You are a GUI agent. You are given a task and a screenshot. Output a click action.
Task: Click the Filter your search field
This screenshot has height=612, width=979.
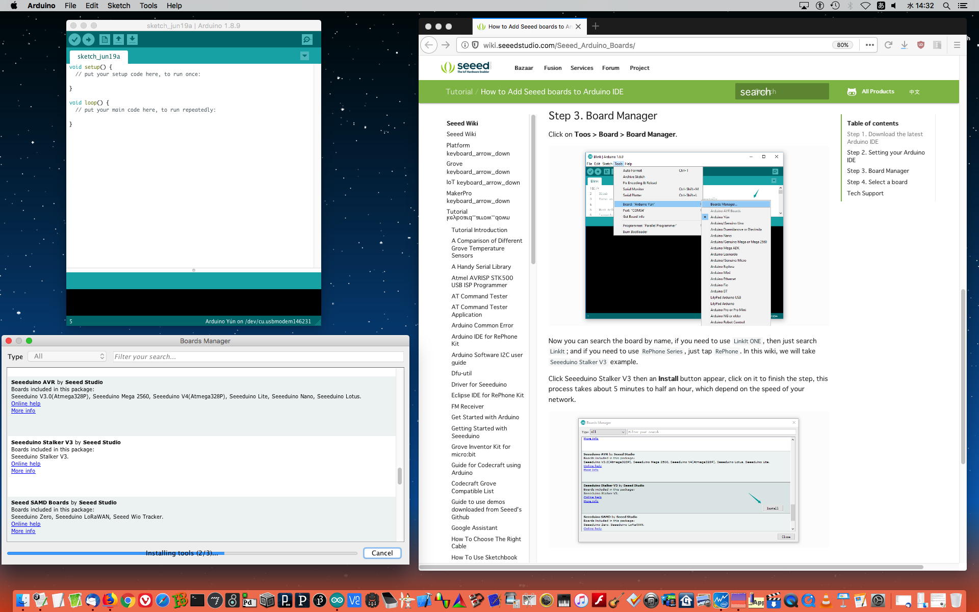tap(258, 356)
